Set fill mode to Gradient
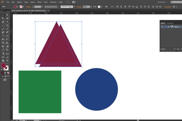The width and height of the screenshot is (182, 121). tap(5, 73)
